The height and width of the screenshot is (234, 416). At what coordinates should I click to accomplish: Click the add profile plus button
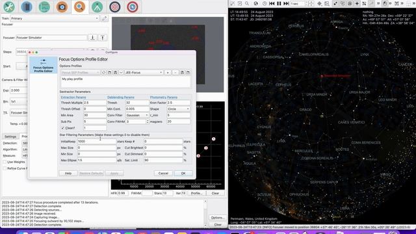pyautogui.click(x=168, y=72)
